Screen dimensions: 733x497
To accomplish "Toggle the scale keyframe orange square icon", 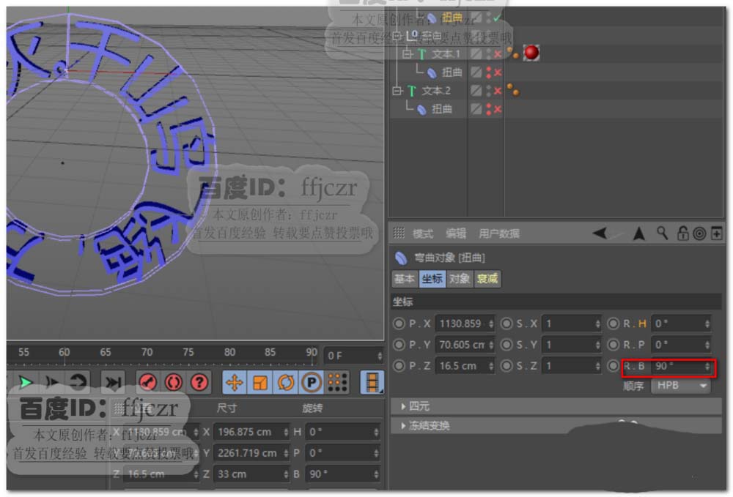I will point(260,383).
